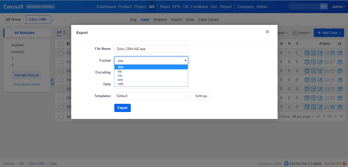
Task: Open the Templates dropdown showing Default
Action: click(151, 96)
